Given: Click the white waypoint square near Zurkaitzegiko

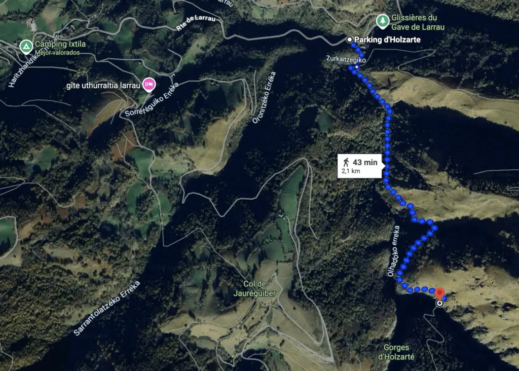Looking at the screenshot, I should click(x=357, y=67).
